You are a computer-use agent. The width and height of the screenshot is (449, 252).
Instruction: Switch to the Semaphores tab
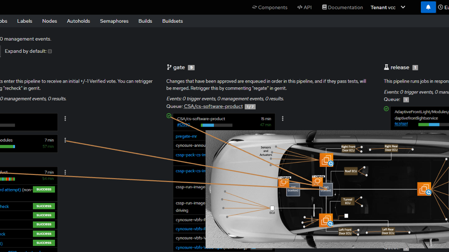pos(114,21)
